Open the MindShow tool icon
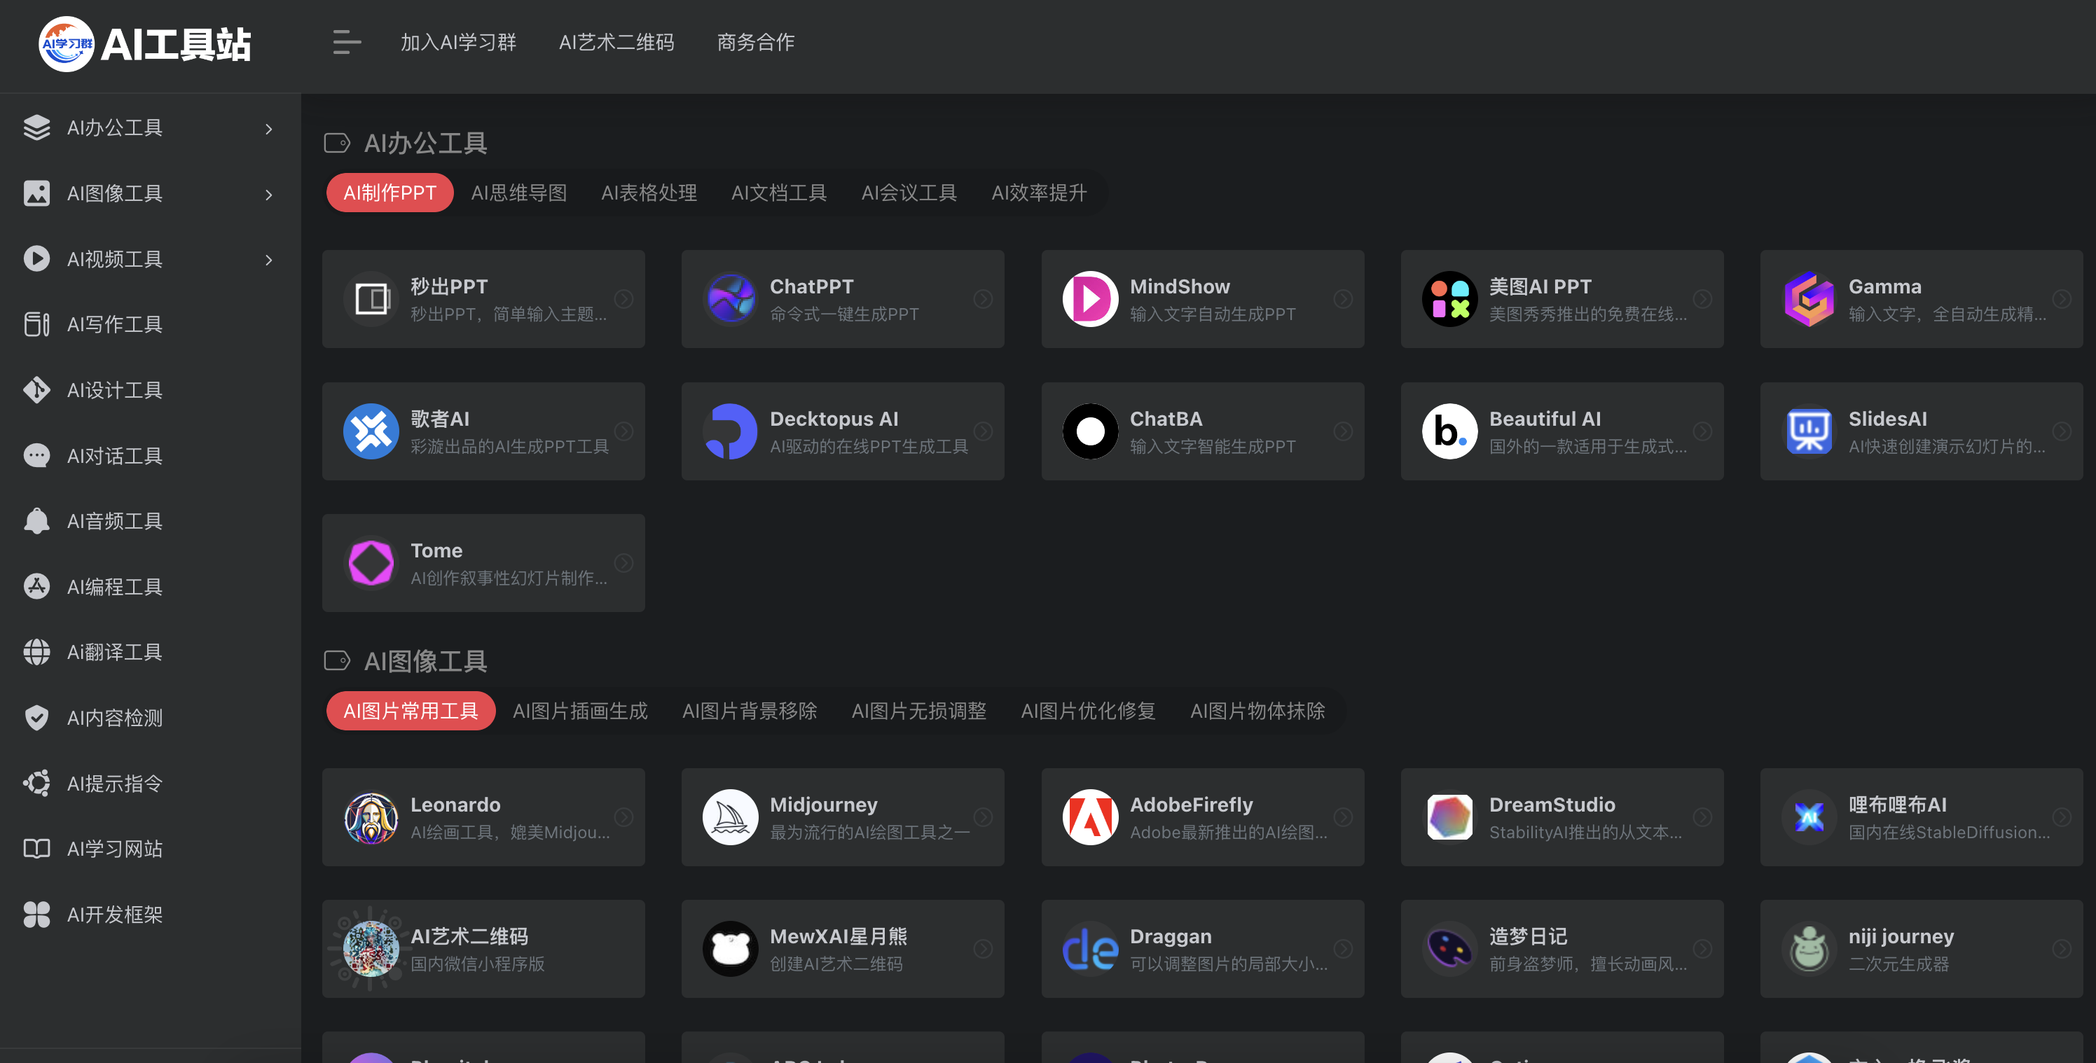The image size is (2096, 1063). click(x=1090, y=299)
